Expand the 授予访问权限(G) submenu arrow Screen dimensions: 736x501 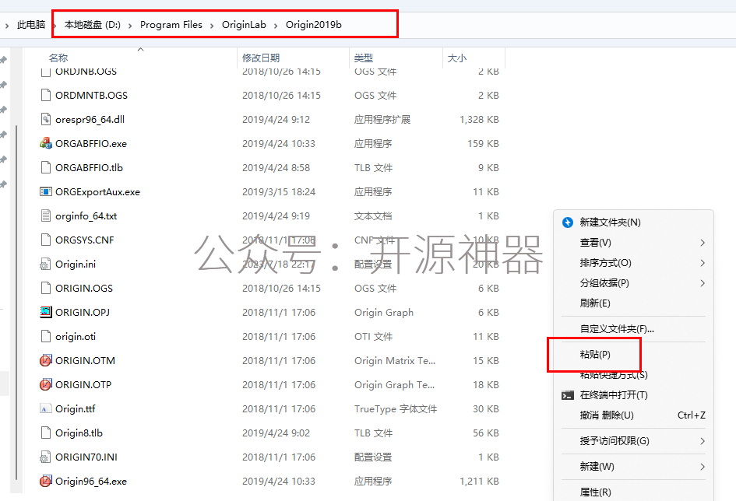point(703,440)
